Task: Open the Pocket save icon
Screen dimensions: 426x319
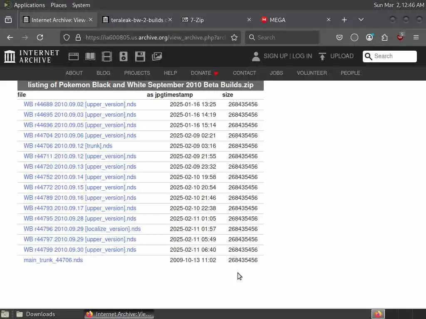Action: tap(339, 37)
